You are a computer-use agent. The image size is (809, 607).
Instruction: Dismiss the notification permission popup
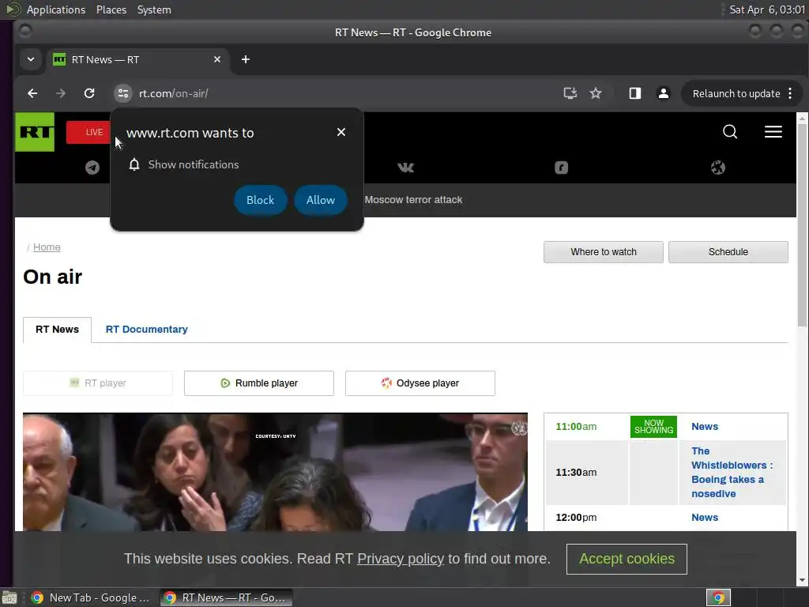pos(341,132)
